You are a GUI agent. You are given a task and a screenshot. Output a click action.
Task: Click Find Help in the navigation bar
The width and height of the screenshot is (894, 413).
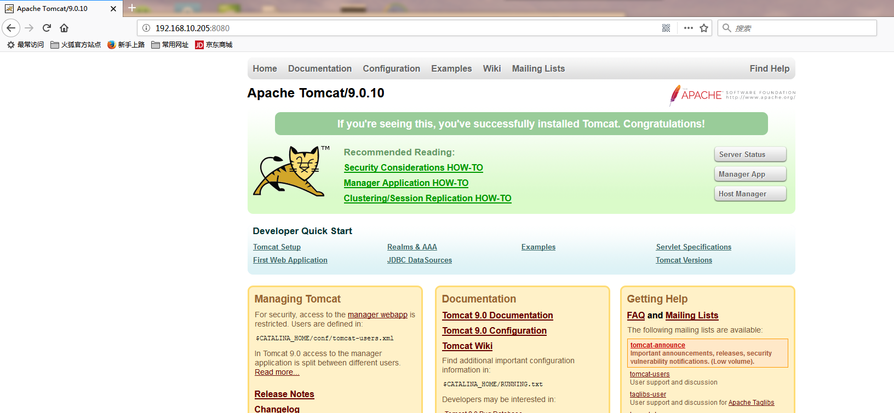tap(770, 68)
